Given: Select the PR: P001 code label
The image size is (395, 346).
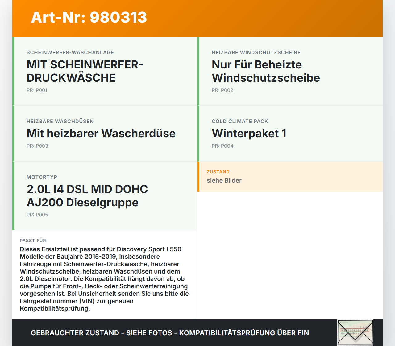Looking at the screenshot, I should (37, 90).
